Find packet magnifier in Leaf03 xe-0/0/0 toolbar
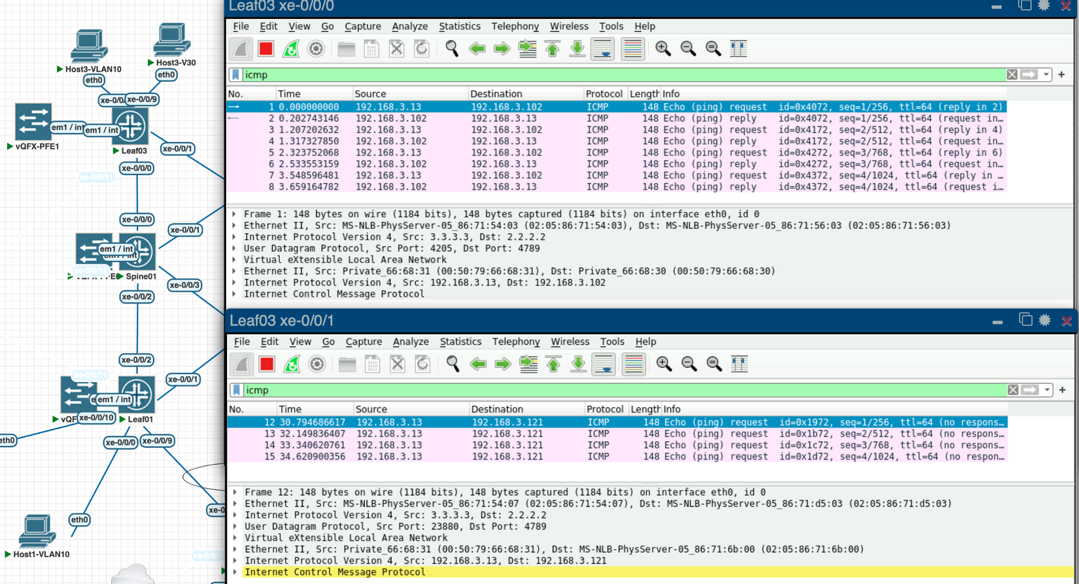Viewport: 1079px width, 584px height. (452, 49)
